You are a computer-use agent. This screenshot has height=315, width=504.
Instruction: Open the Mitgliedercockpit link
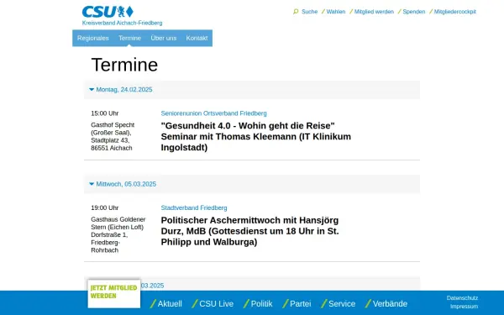(454, 12)
